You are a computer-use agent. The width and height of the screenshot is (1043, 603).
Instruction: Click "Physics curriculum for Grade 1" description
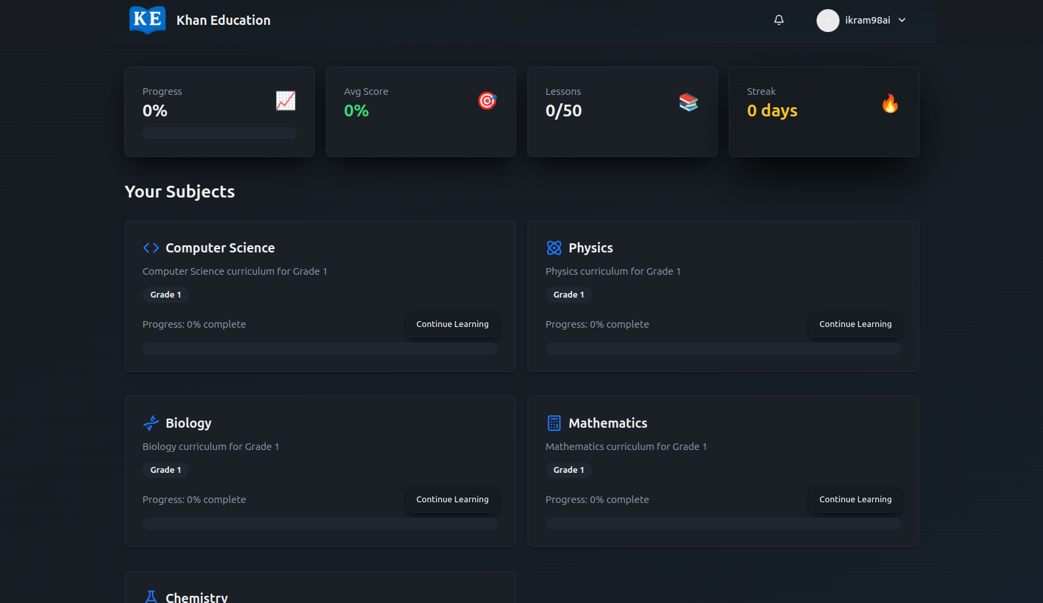point(613,271)
